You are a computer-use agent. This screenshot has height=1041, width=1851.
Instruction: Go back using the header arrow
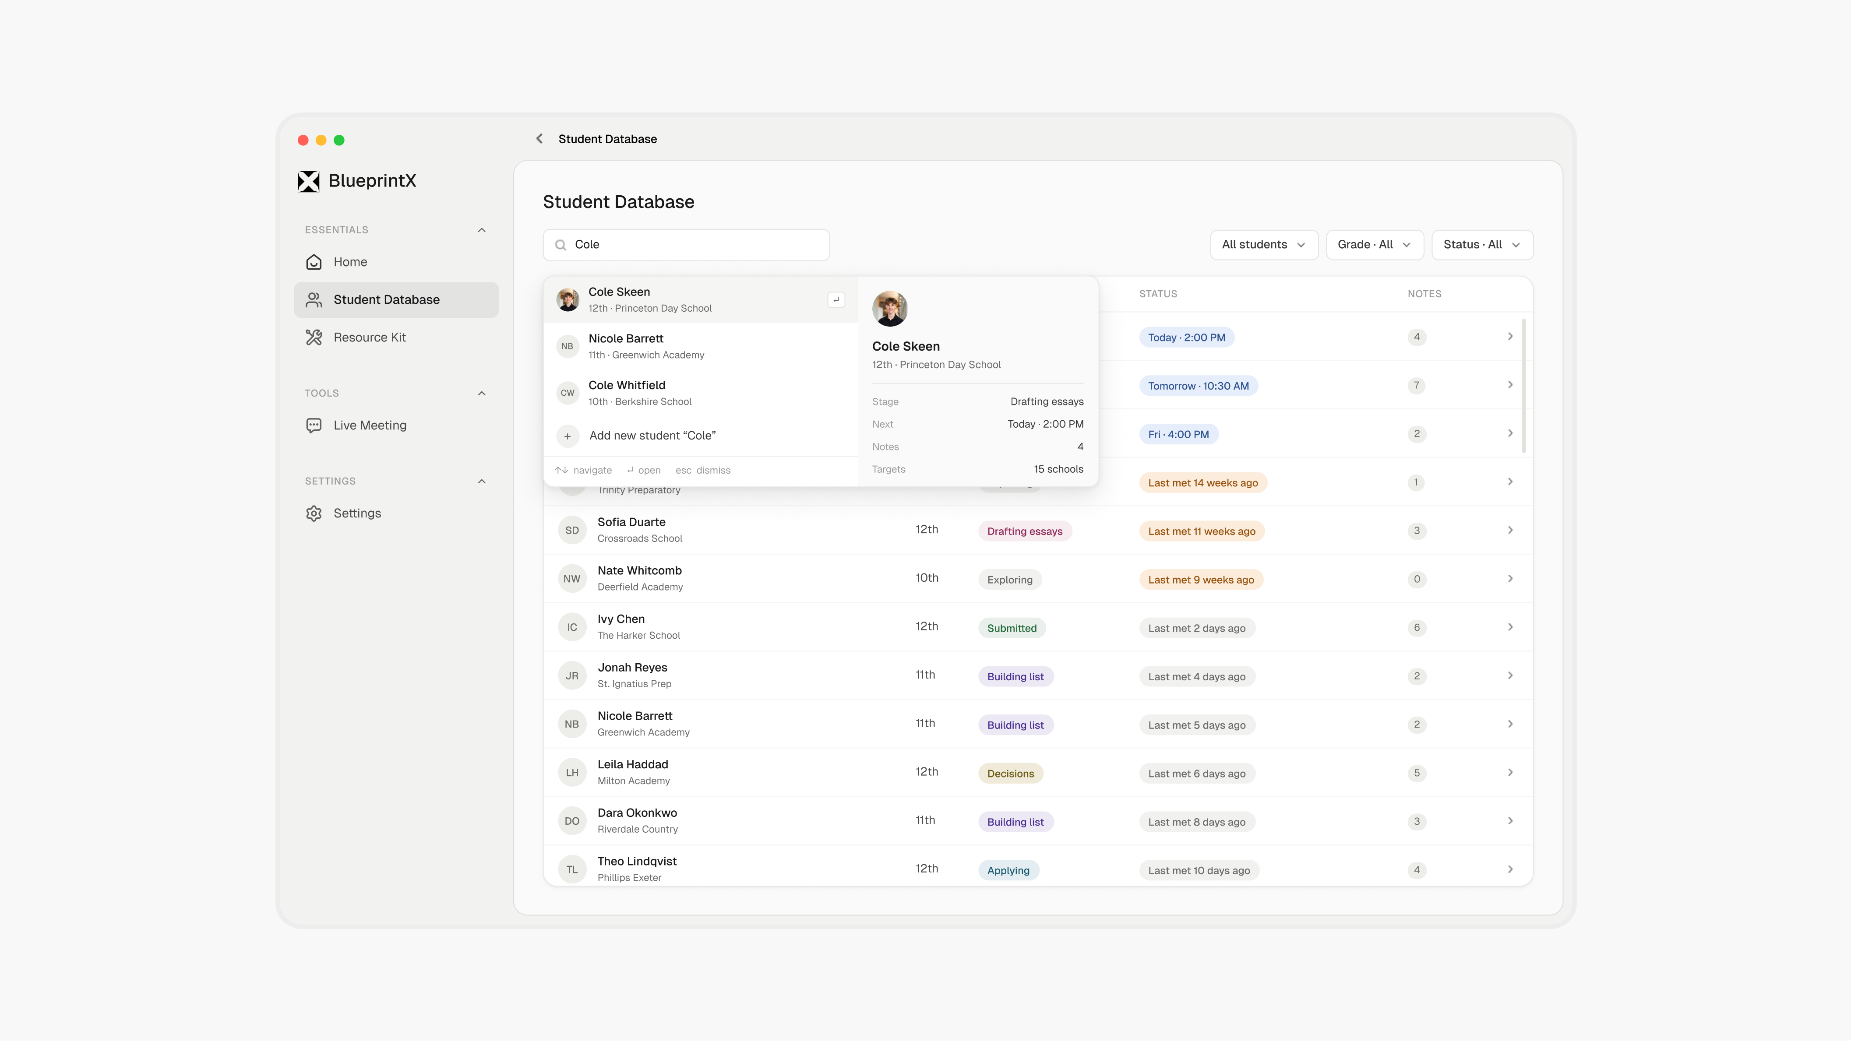pyautogui.click(x=539, y=139)
